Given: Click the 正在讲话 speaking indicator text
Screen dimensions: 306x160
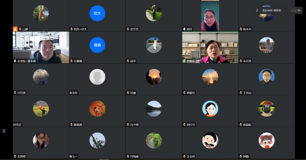Looking at the screenshot, I should tap(272, 10).
